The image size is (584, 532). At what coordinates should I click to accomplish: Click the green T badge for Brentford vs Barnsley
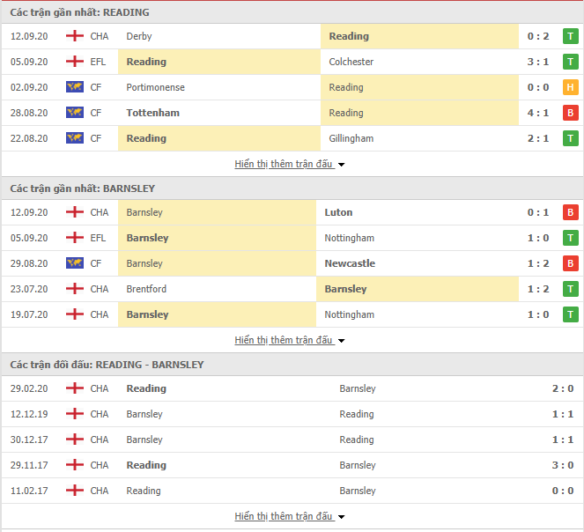[x=570, y=289]
